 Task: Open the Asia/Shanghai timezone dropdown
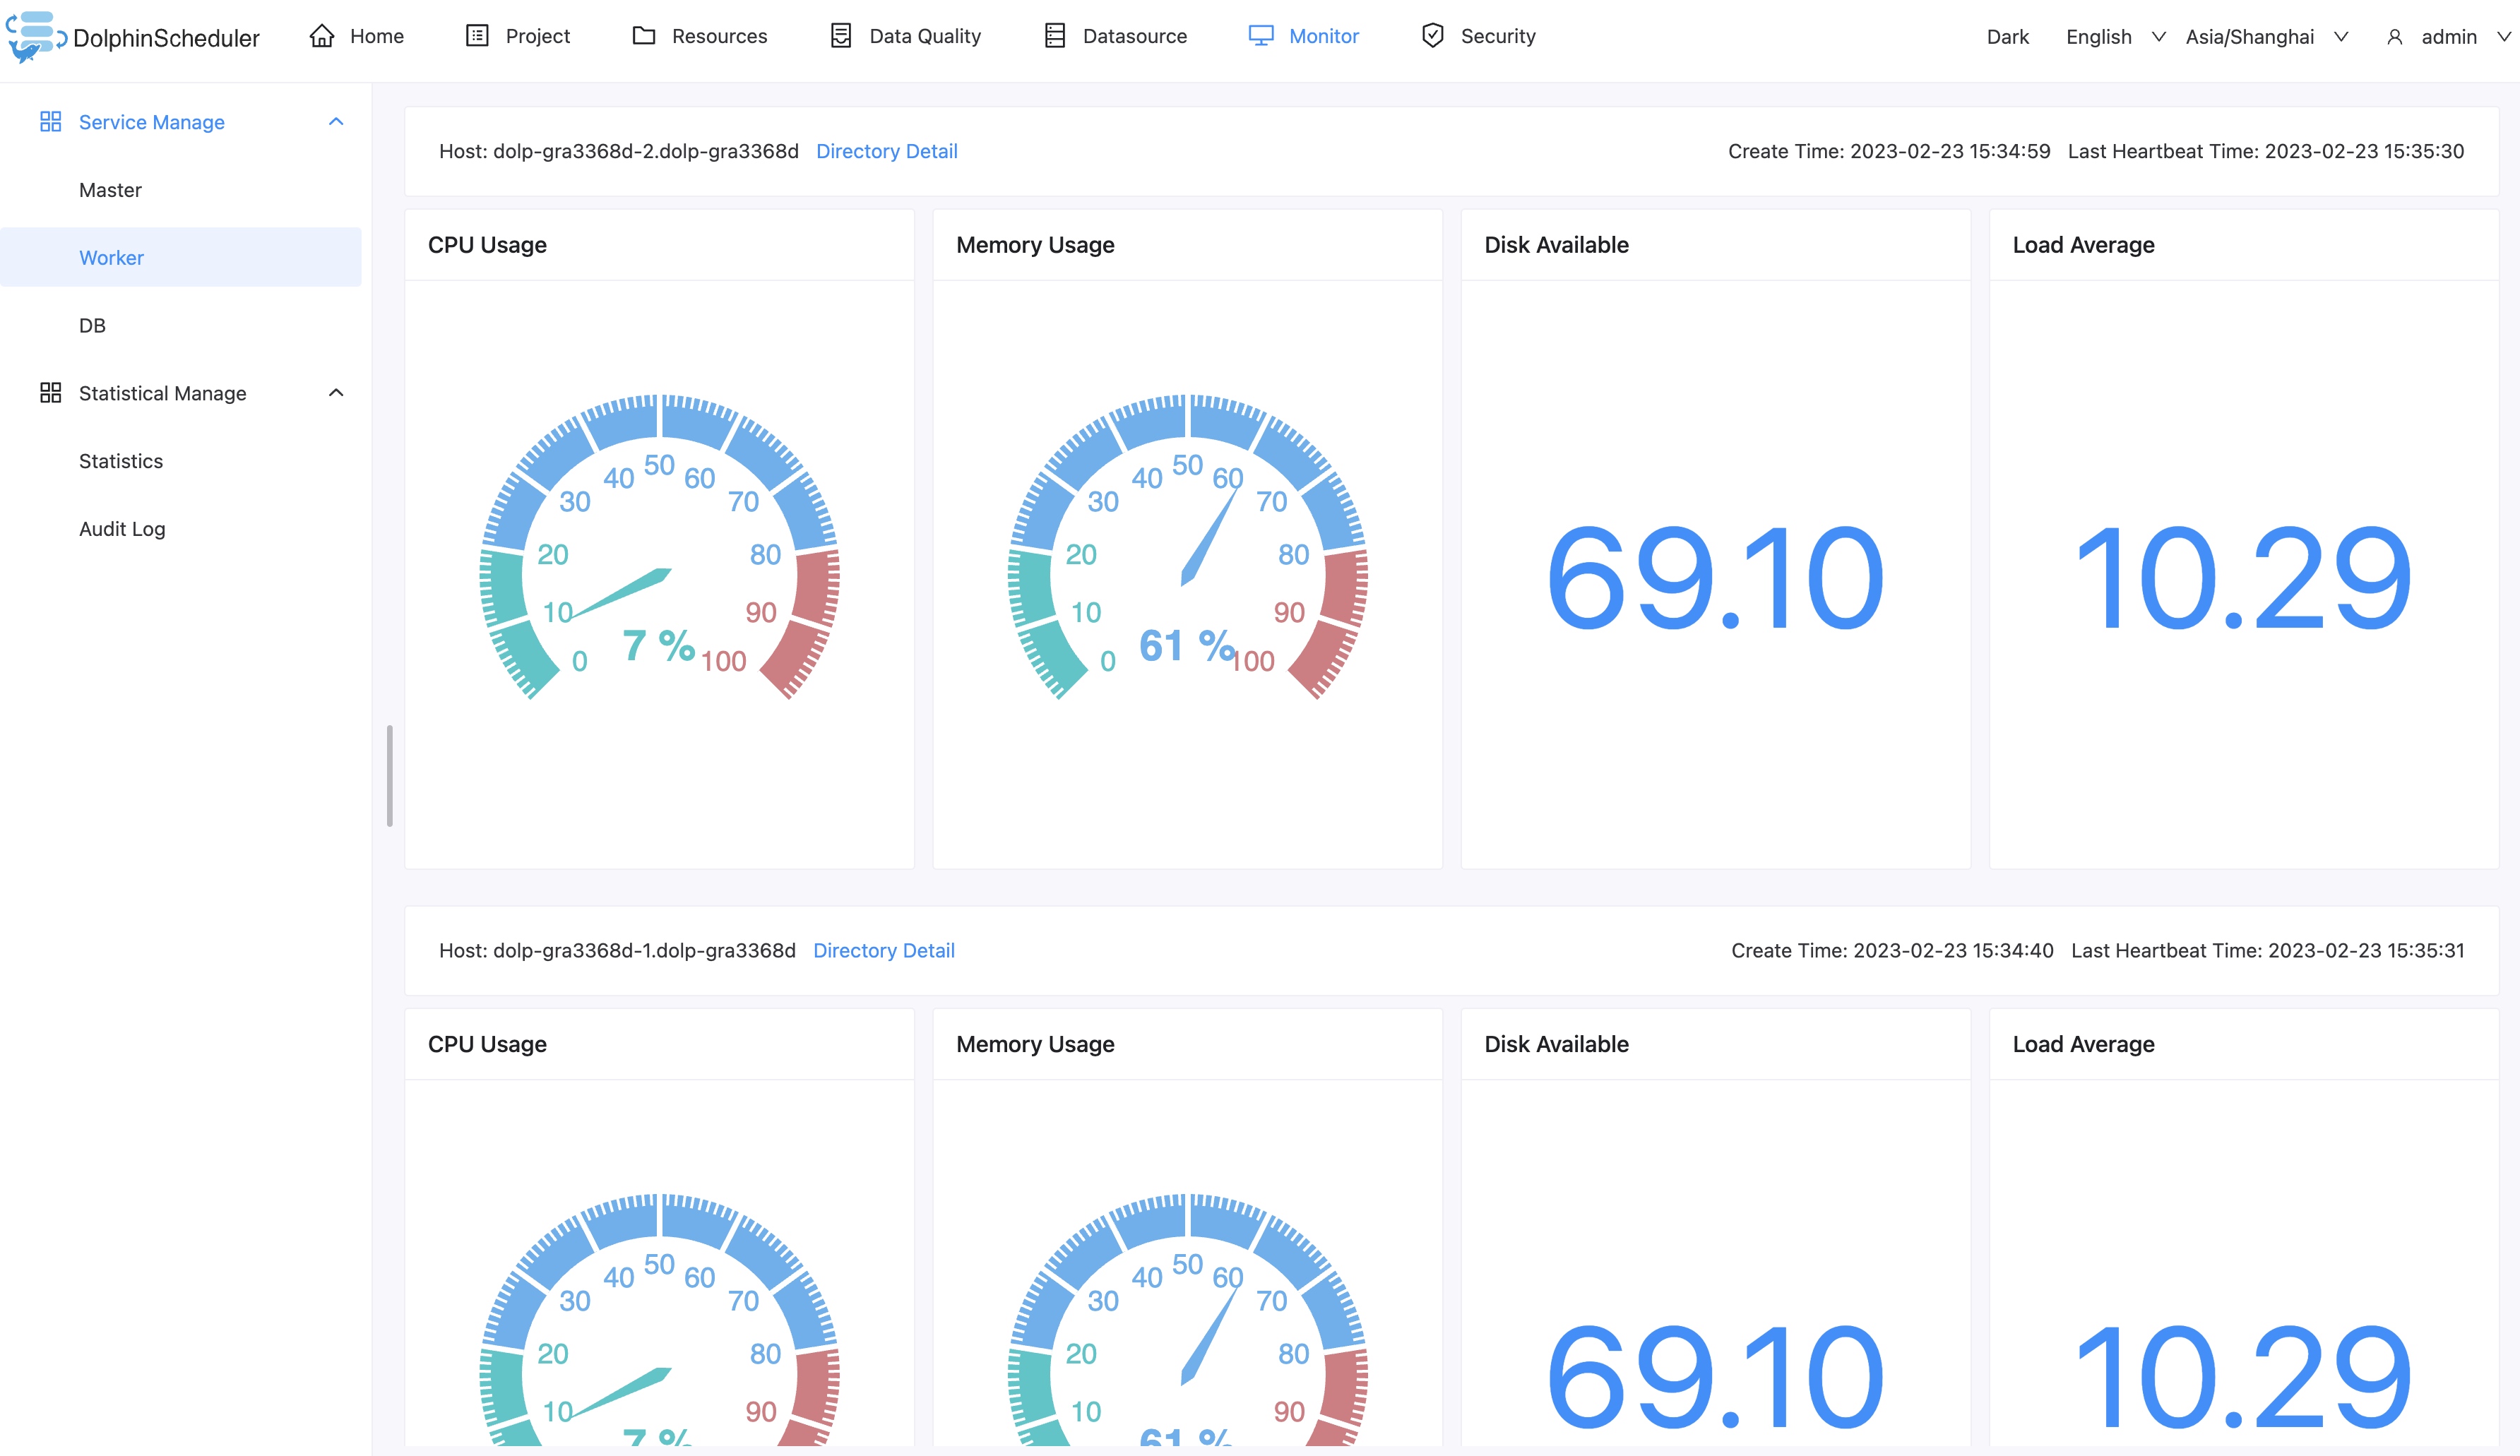pos(2265,37)
